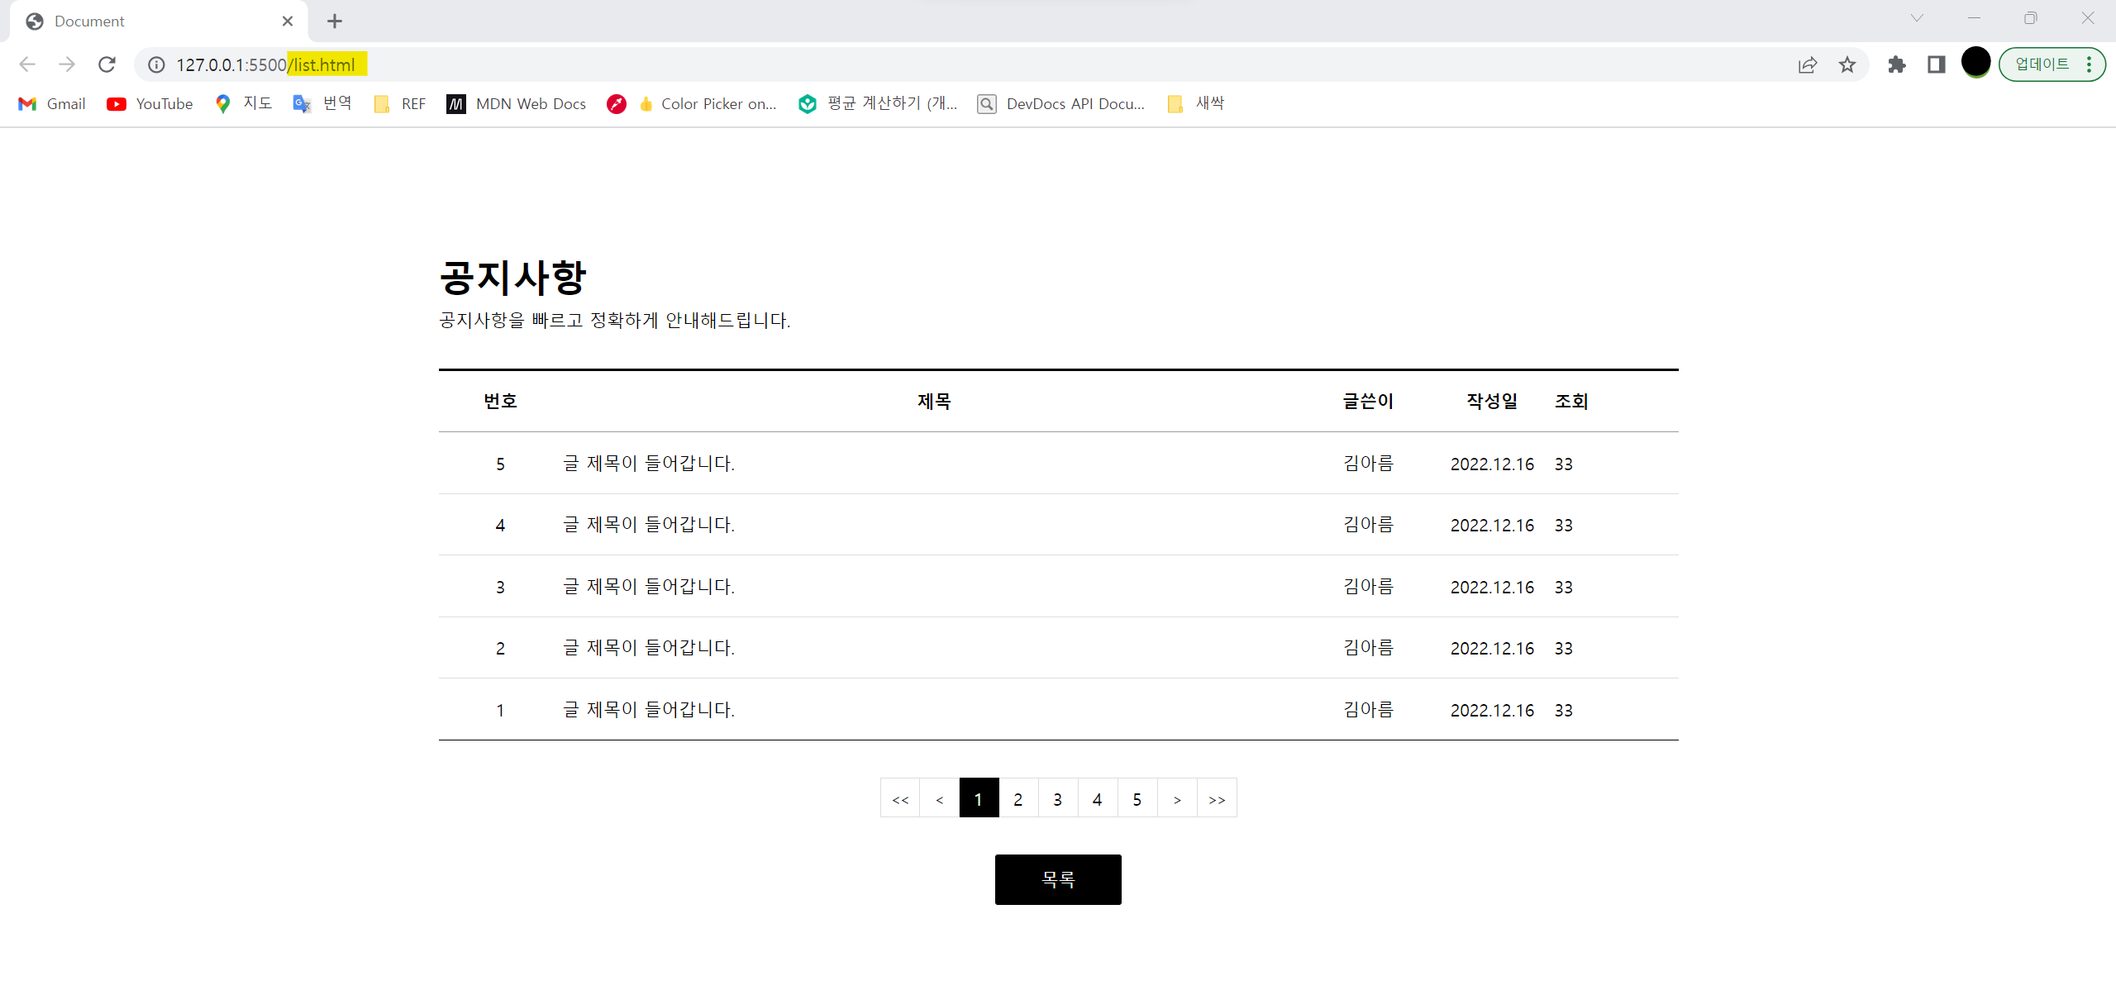The width and height of the screenshot is (2116, 995).
Task: View site information icon in address bar
Action: [156, 64]
